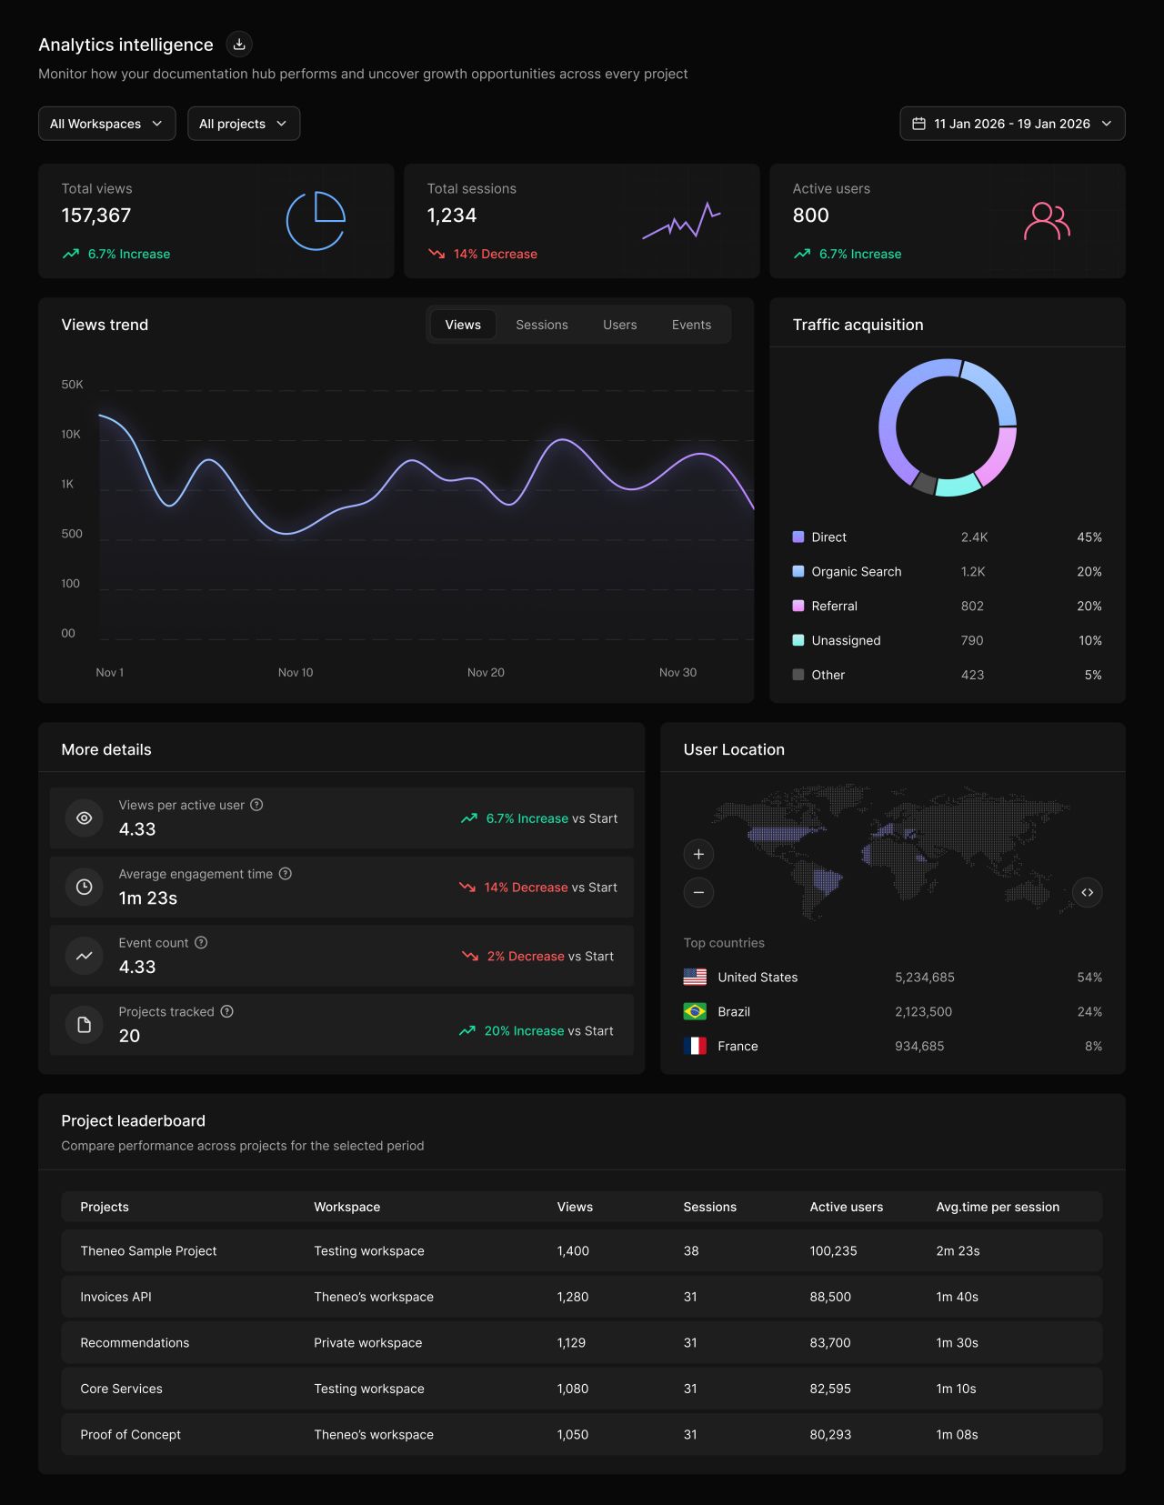Click info icon next to Event count
This screenshot has height=1505, width=1164.
(201, 943)
